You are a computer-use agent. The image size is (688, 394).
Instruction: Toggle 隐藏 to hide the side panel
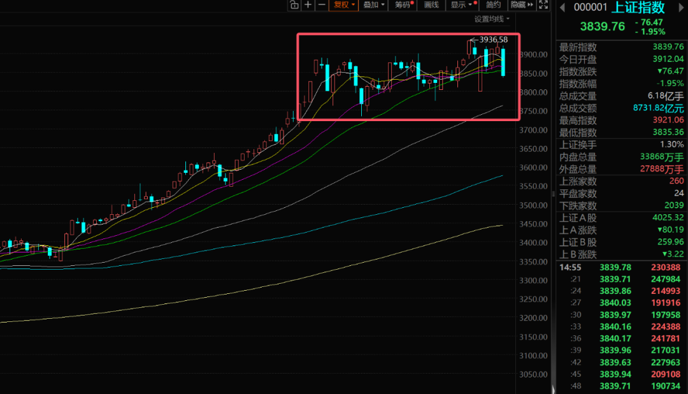519,5
